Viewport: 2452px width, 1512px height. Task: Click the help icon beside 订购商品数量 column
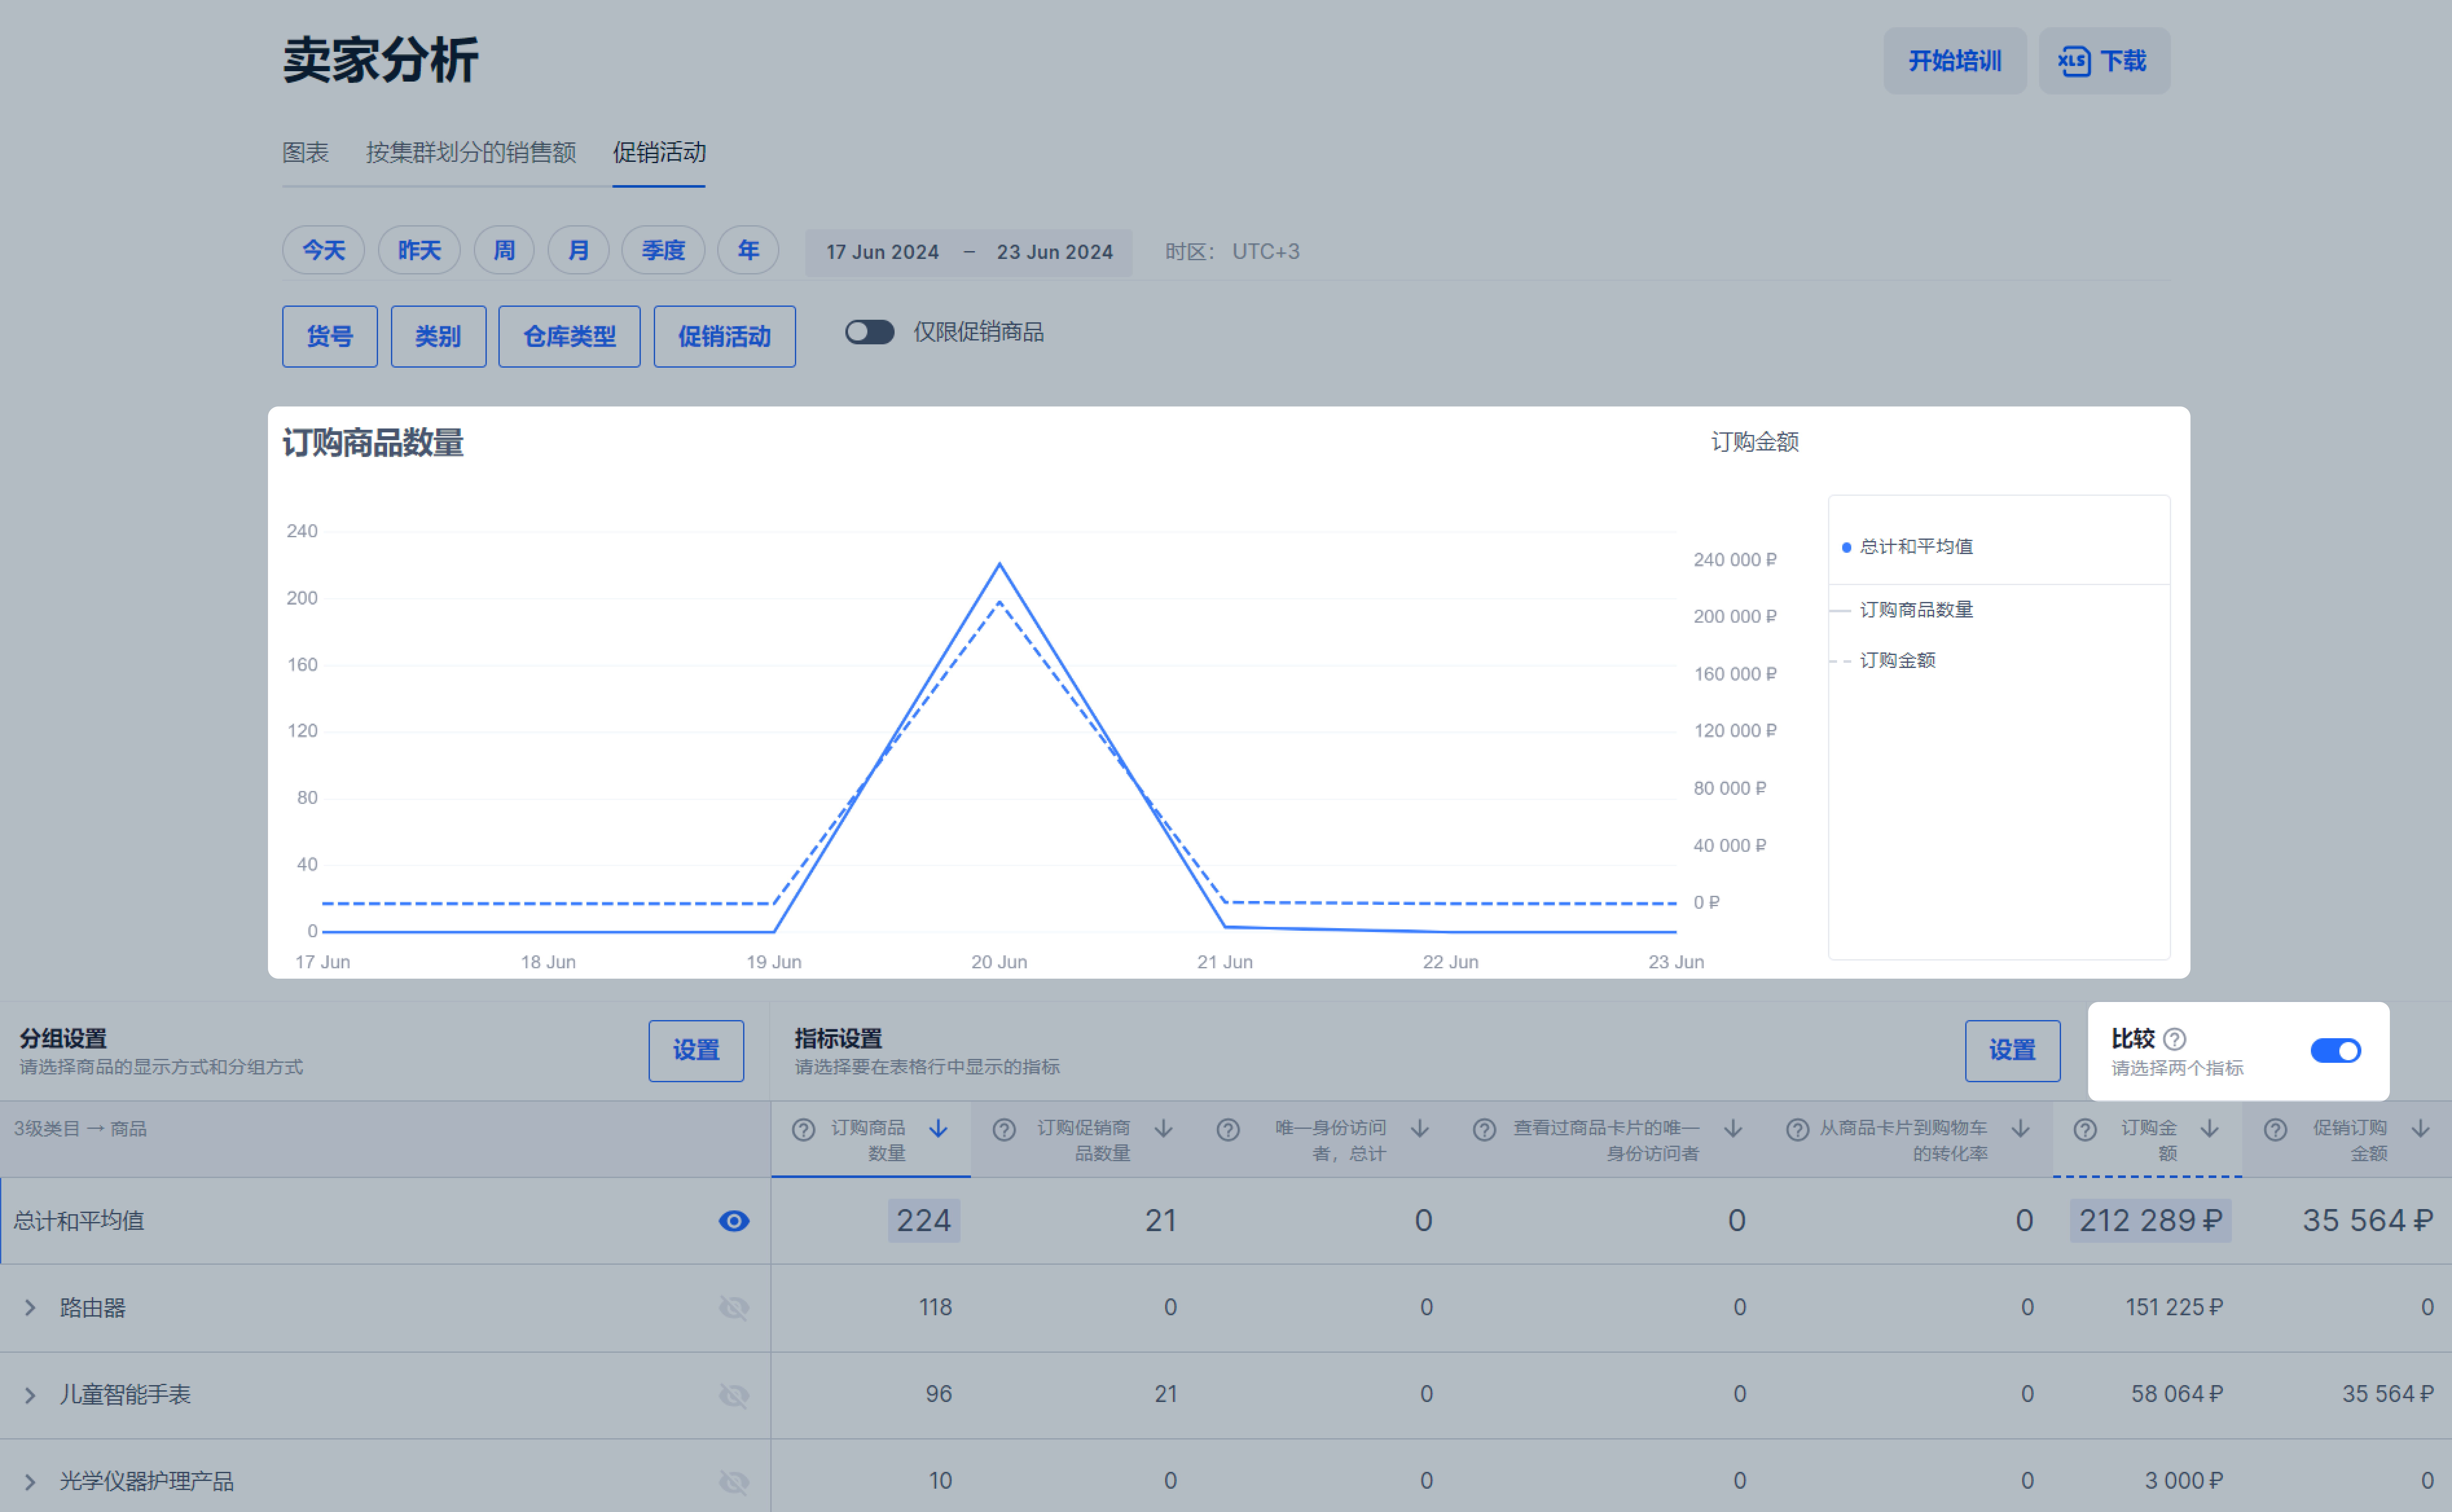click(803, 1130)
